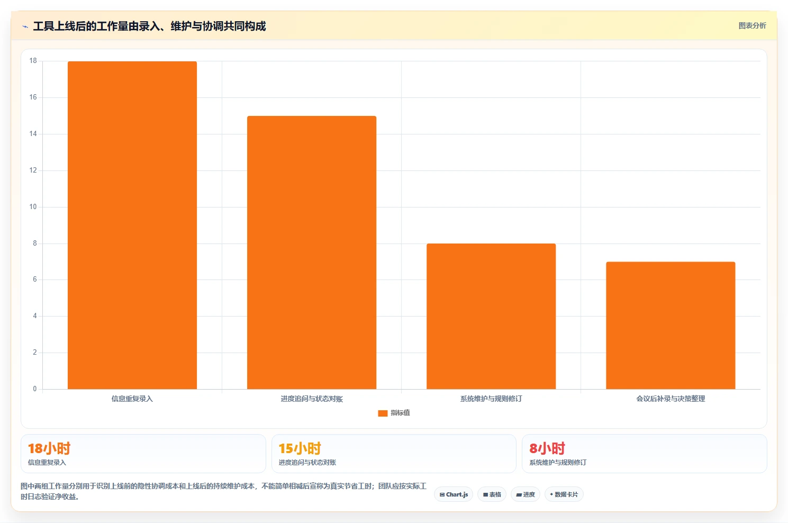Click the 进度追问与状态对账 caption under 15小时
The image size is (788, 523).
tap(307, 463)
